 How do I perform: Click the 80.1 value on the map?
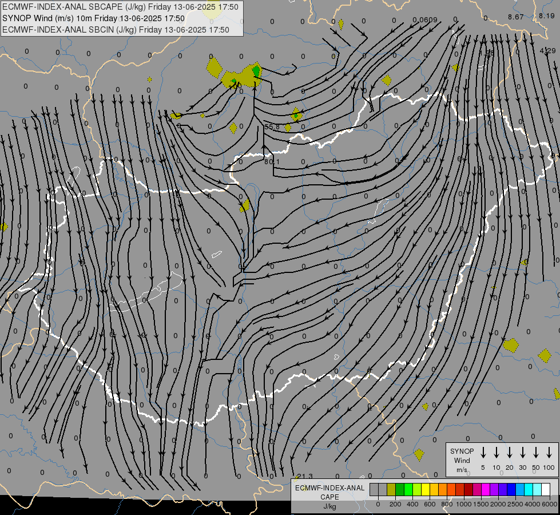pyautogui.click(x=272, y=161)
